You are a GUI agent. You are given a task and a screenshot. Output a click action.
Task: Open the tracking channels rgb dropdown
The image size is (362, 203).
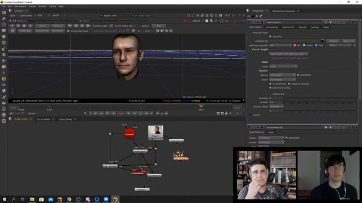(281, 45)
